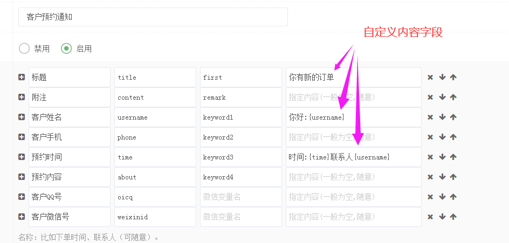Image resolution: width=509 pixels, height=243 pixels.
Task: Click the username field name input
Action: [x=155, y=117]
